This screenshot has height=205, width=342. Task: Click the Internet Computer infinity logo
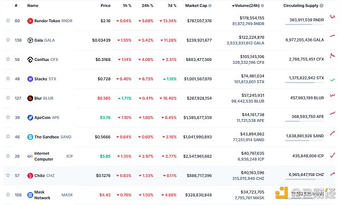click(x=30, y=157)
